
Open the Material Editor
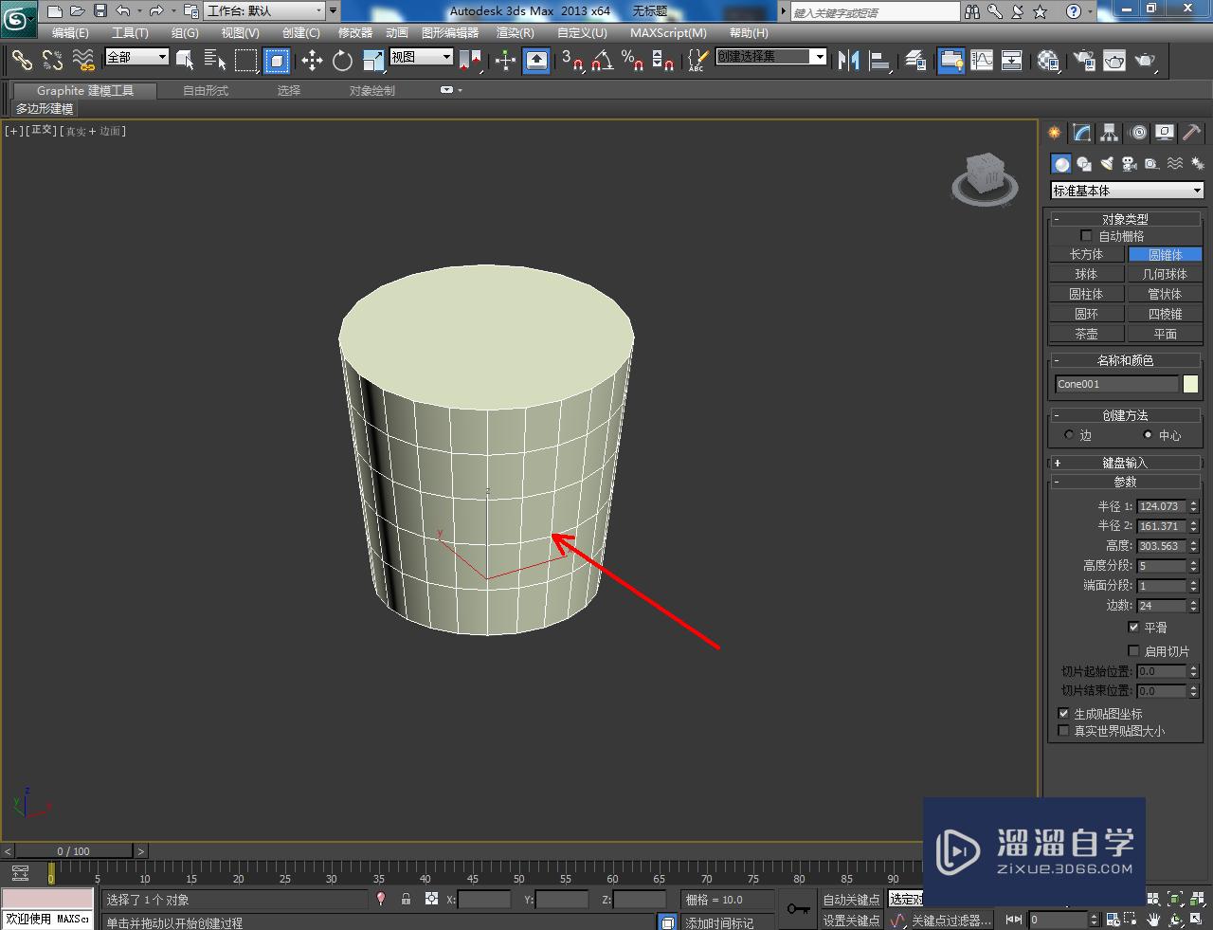click(1047, 61)
